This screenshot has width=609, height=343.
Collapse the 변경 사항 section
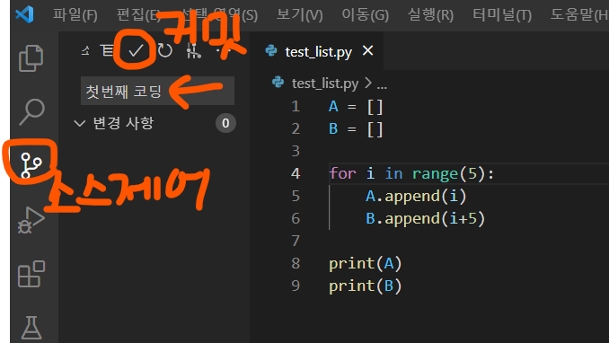tap(80, 124)
